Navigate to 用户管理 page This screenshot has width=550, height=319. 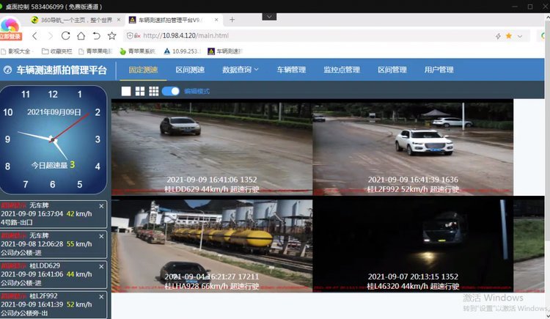tap(439, 70)
